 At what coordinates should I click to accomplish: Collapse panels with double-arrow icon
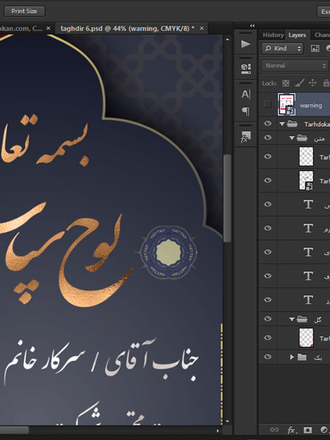(252, 25)
